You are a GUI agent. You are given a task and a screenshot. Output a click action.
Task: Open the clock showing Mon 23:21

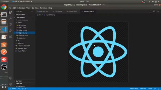pyautogui.click(x=85, y=1)
